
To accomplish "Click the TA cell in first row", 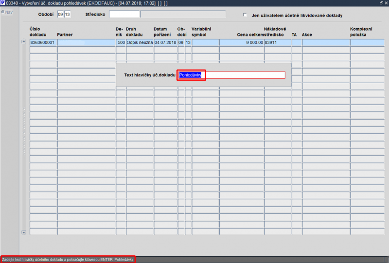I will (x=297, y=42).
